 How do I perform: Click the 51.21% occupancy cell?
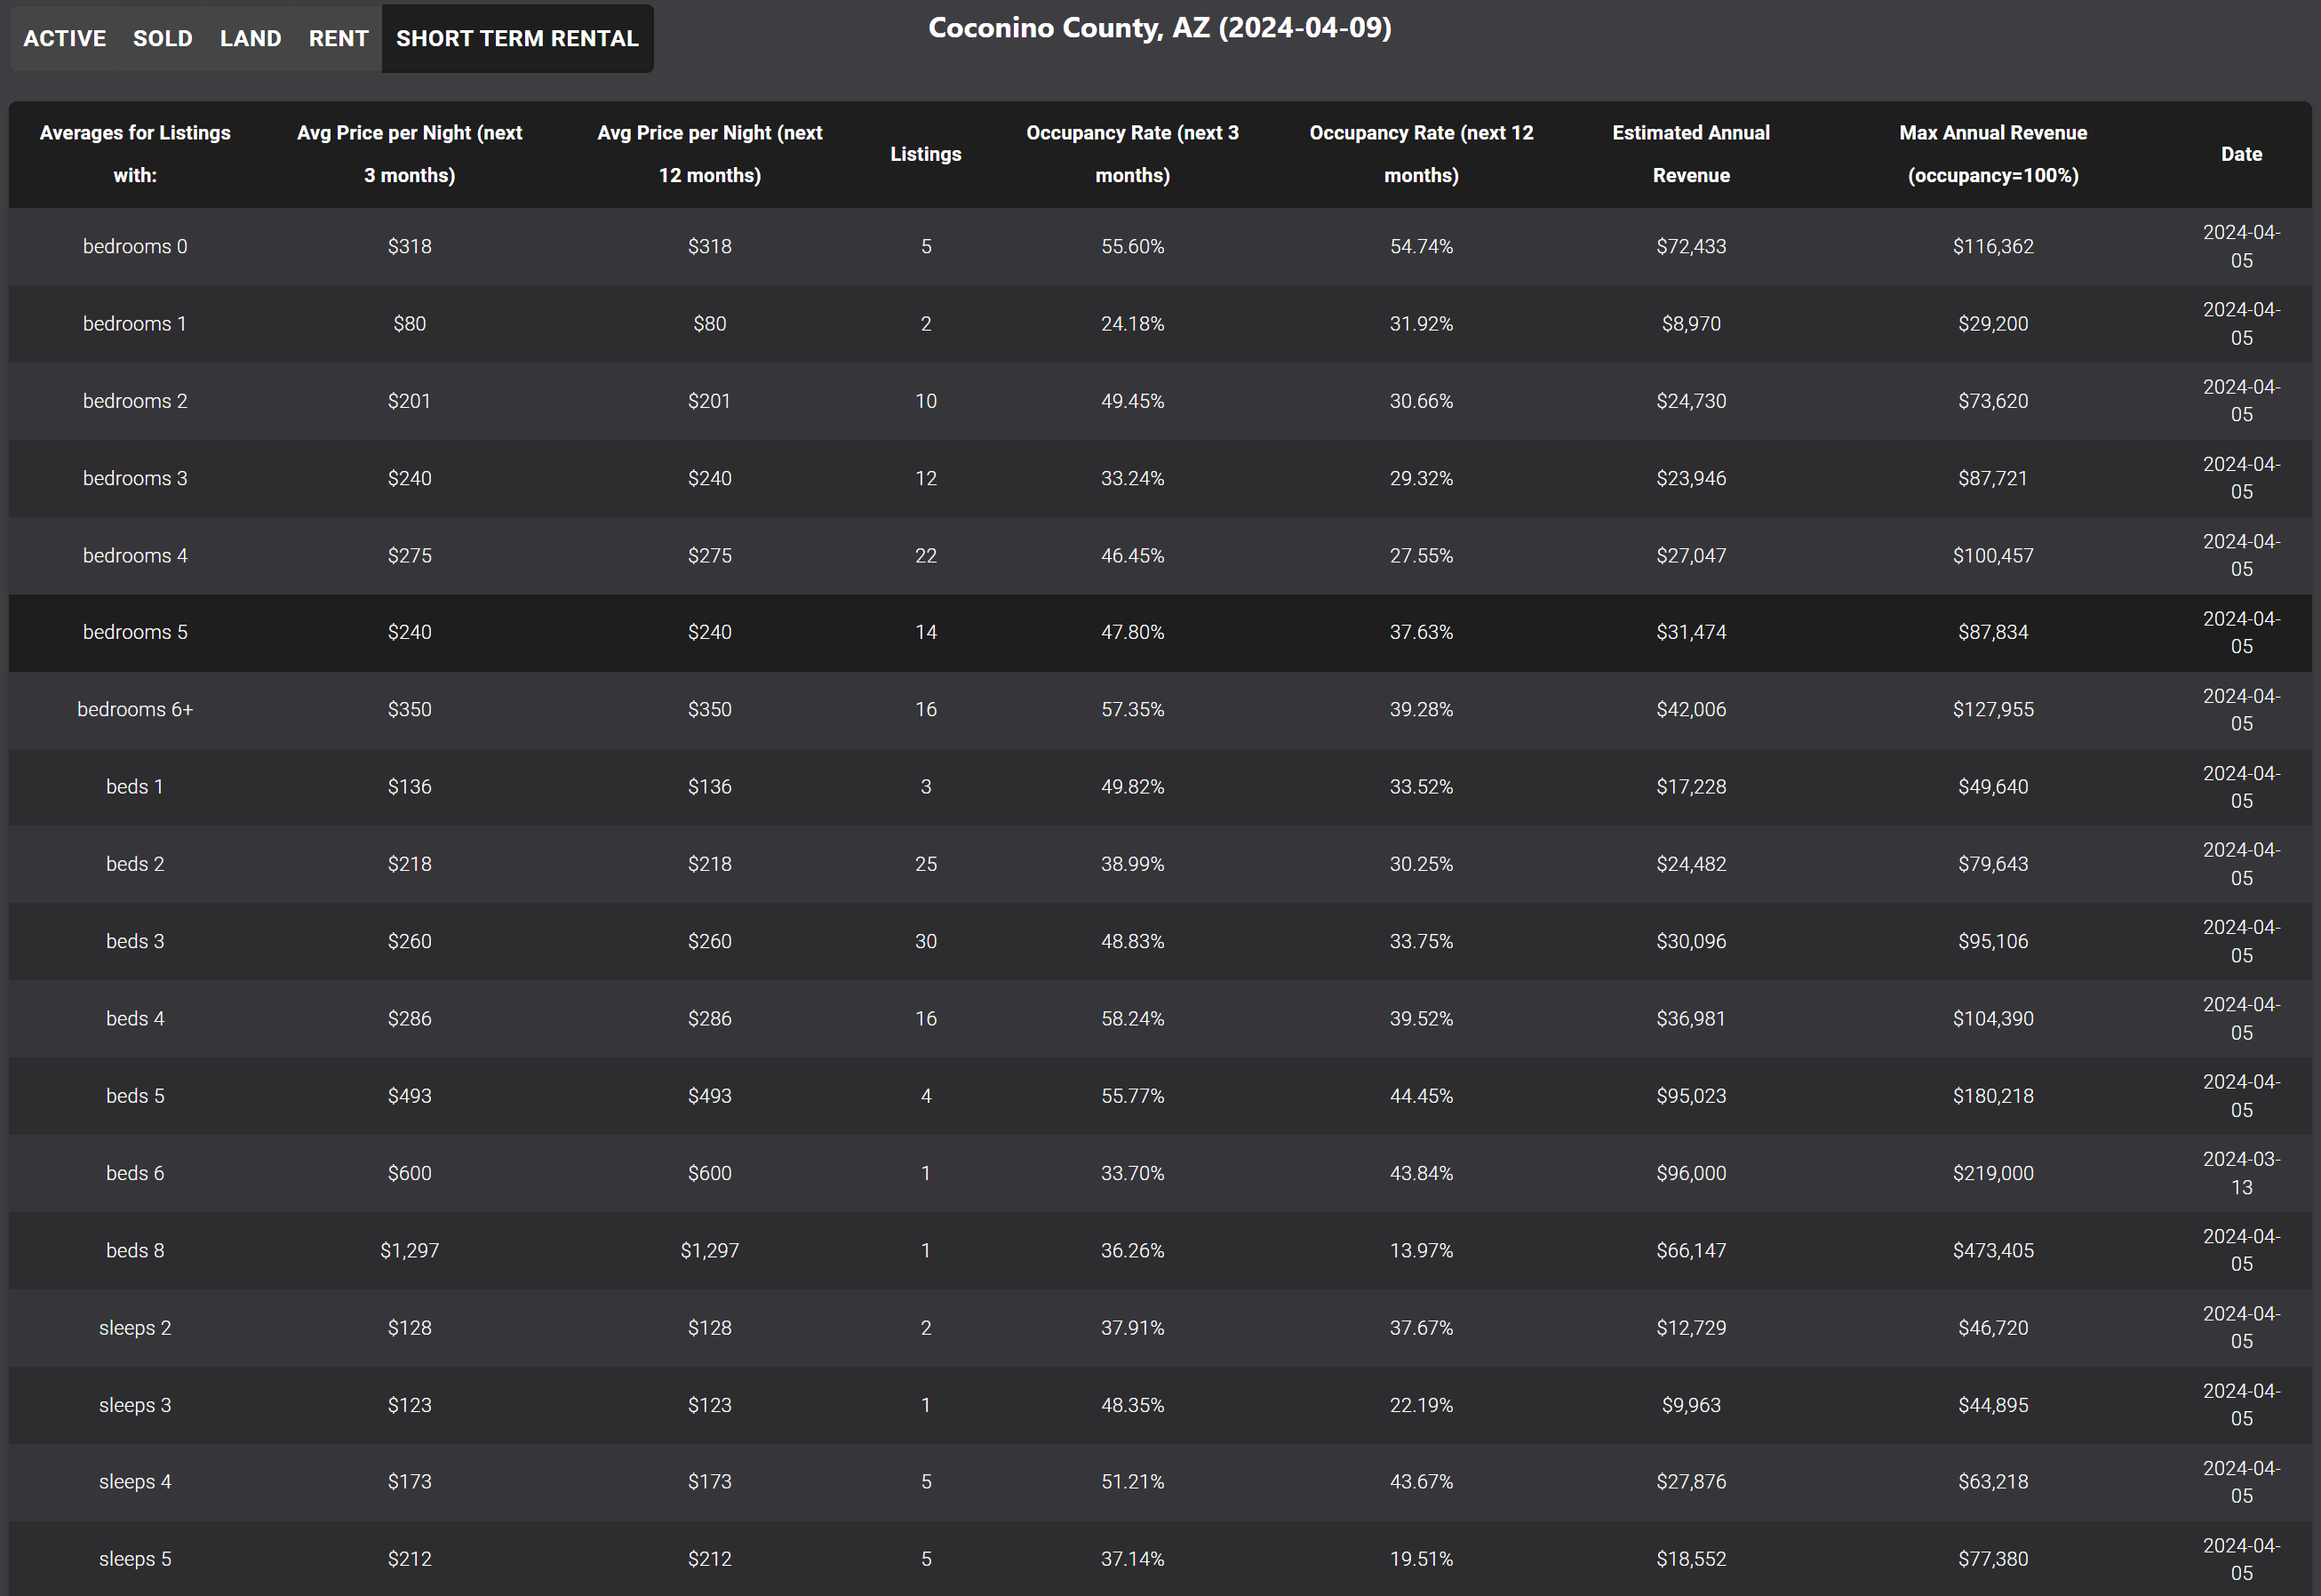(1132, 1482)
